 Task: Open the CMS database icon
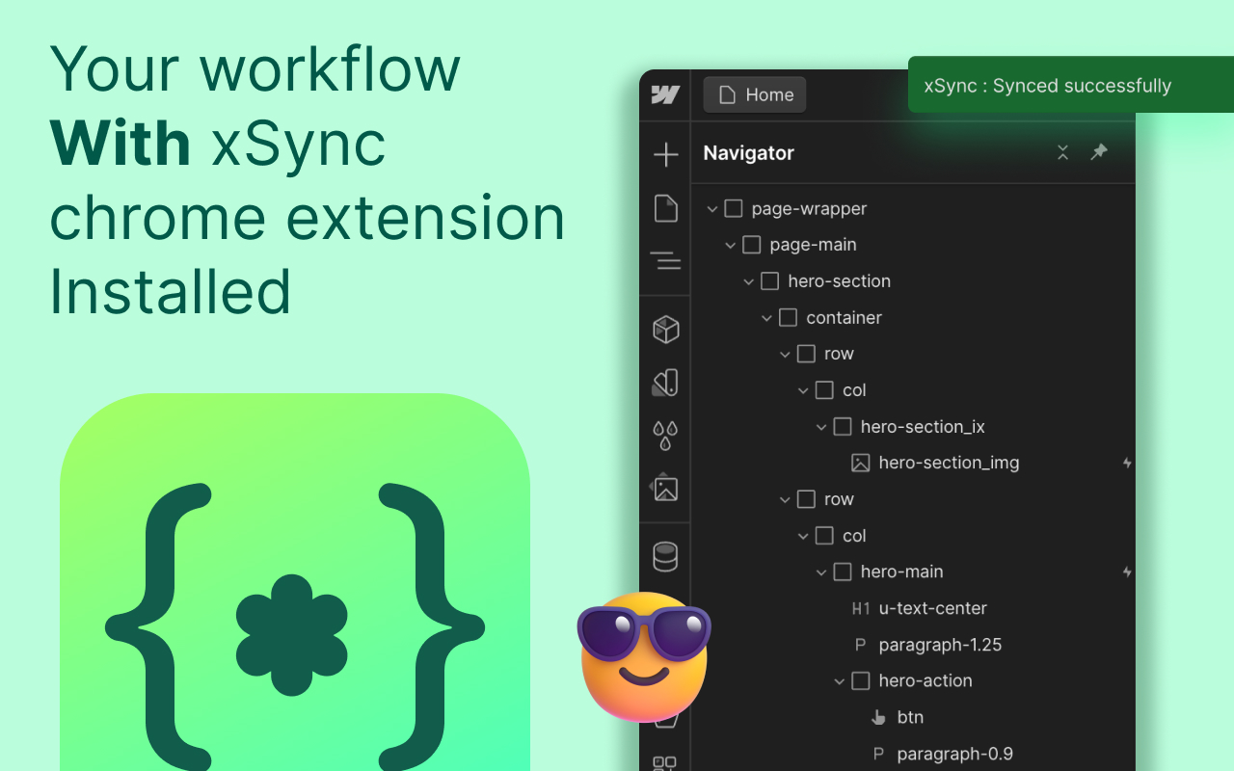pos(665,556)
